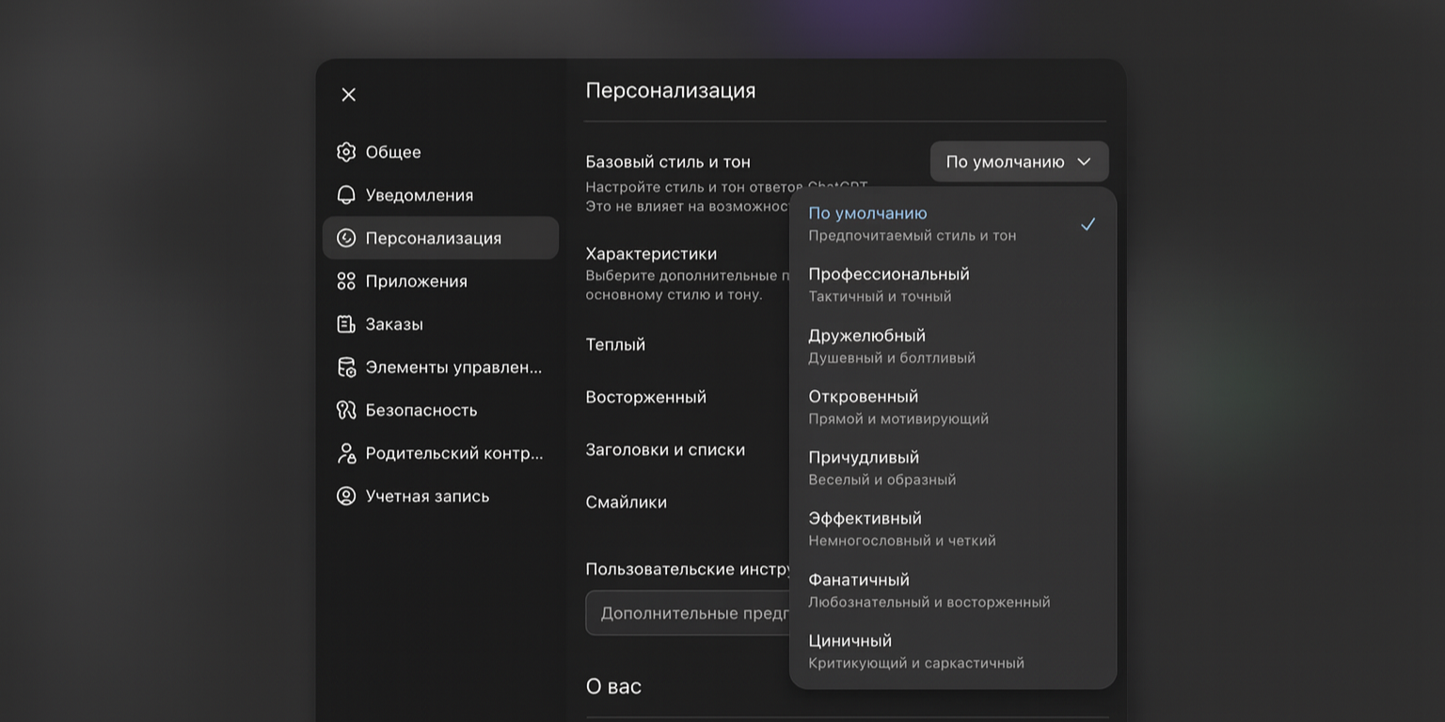Image resolution: width=1445 pixels, height=722 pixels.
Task: Close the settings window with X
Action: coord(348,94)
